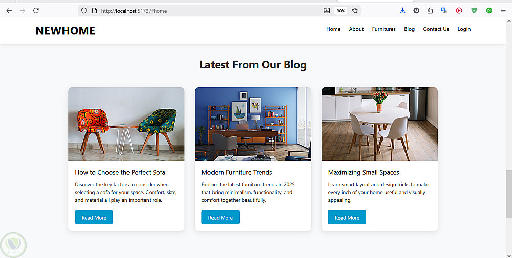
Task: Reload the current page
Action: pyautogui.click(x=36, y=10)
